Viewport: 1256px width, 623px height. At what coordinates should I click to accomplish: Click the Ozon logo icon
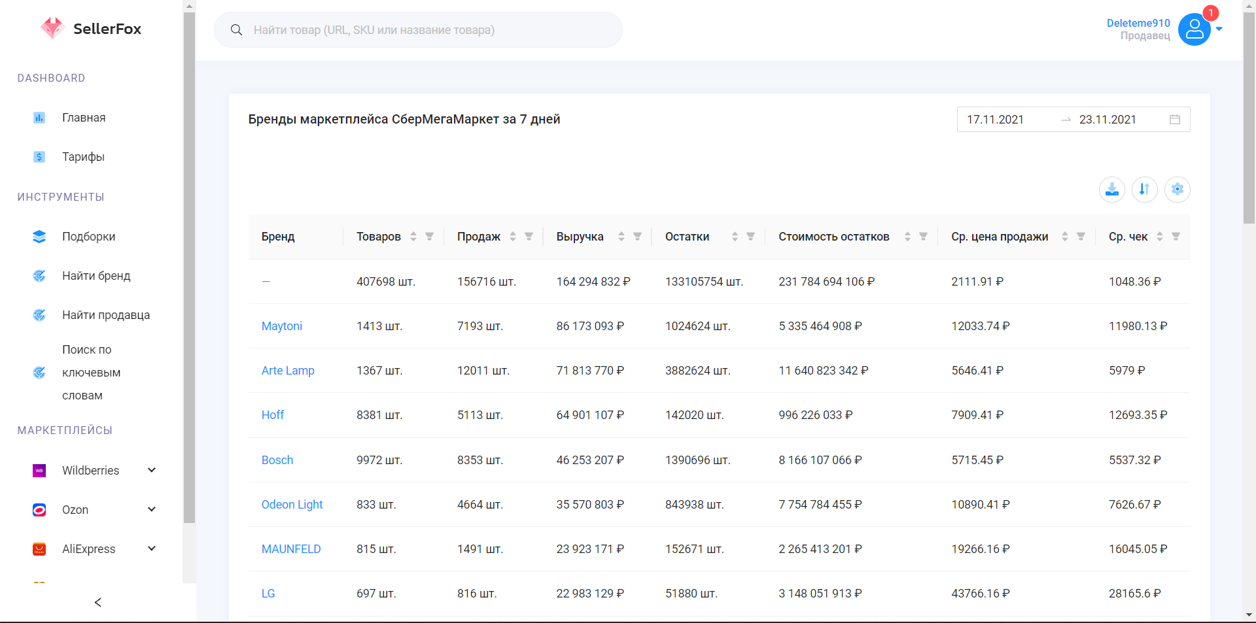39,510
